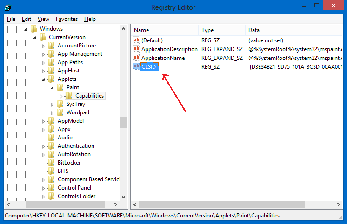
Task: Click the Audio folder icon
Action: (x=52, y=138)
